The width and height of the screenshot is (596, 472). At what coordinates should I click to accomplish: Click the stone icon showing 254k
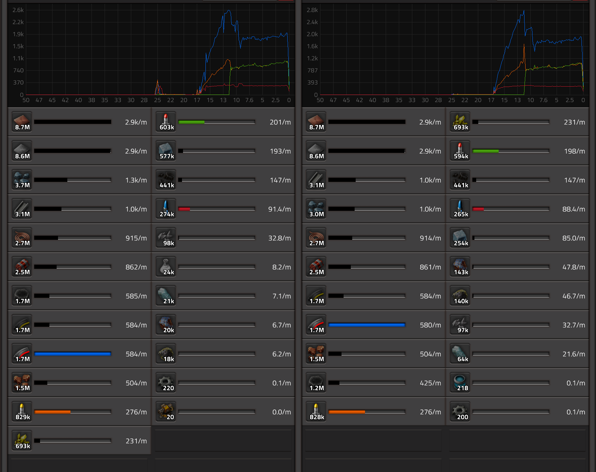coord(460,238)
